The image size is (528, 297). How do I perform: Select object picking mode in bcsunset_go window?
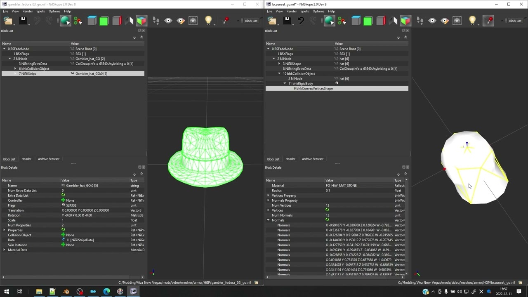pyautogui.click(x=329, y=21)
